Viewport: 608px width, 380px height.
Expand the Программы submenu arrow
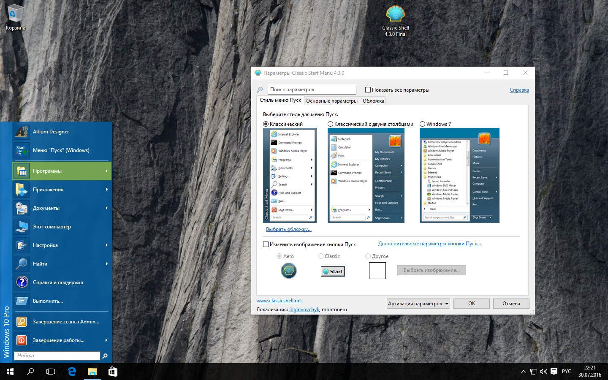click(106, 171)
